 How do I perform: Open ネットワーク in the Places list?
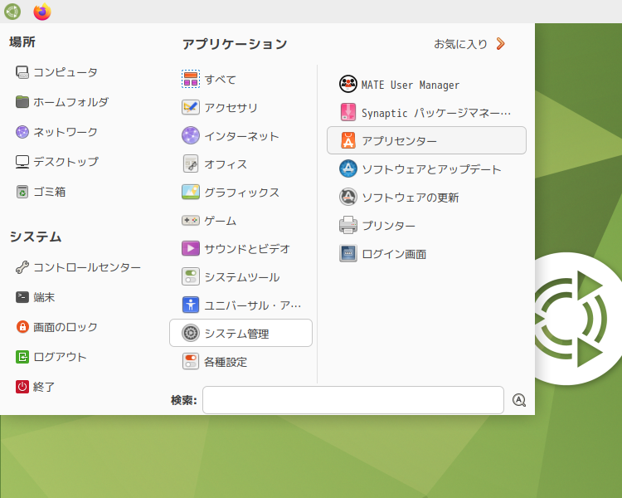pos(56,132)
